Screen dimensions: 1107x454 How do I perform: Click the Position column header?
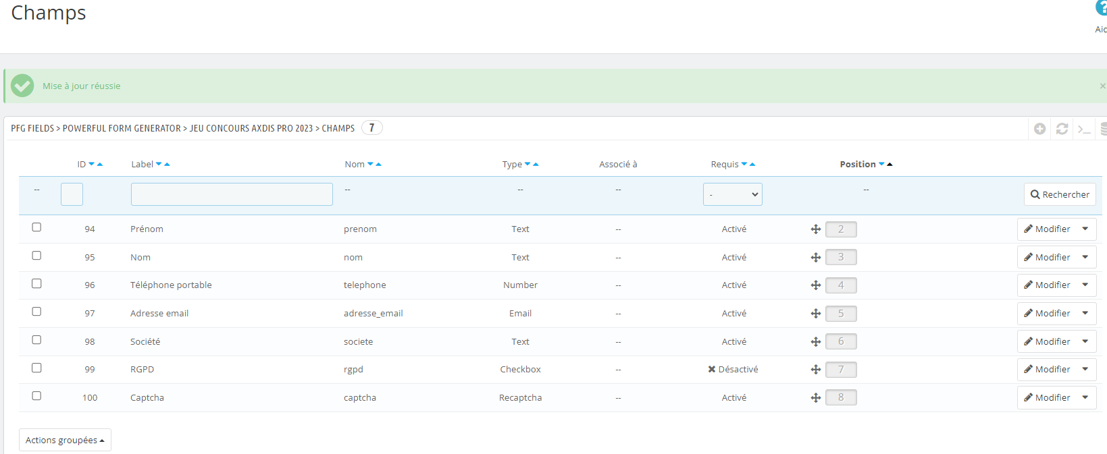pyautogui.click(x=857, y=164)
